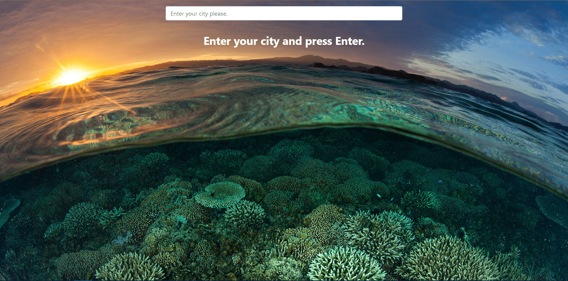The height and width of the screenshot is (281, 568).
Task: Click the word 'press' in the heading
Action: [319, 42]
